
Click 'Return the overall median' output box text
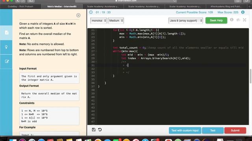[x=49, y=95]
